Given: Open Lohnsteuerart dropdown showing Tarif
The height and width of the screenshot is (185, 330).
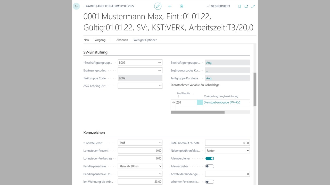Looking at the screenshot, I should [x=140, y=143].
